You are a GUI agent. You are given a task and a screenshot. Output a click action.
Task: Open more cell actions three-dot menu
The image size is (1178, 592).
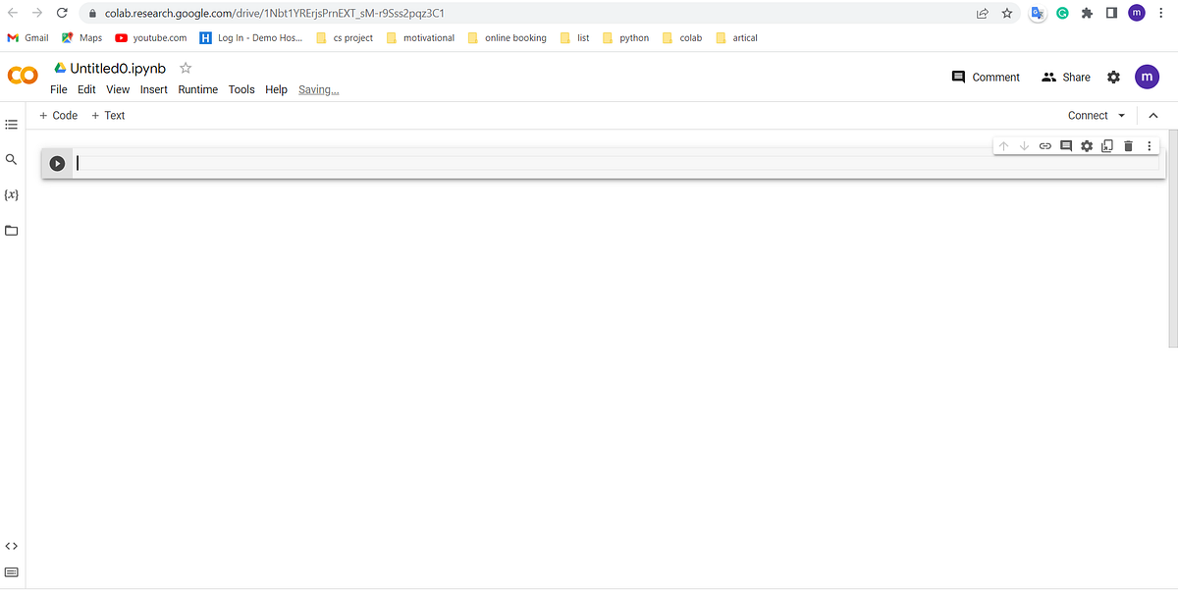[1149, 146]
